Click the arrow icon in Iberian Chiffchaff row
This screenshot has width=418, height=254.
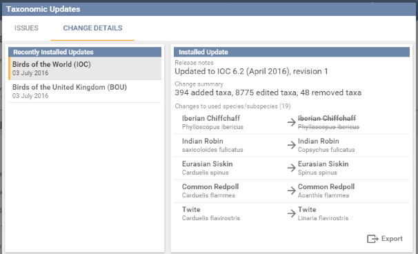(x=292, y=122)
